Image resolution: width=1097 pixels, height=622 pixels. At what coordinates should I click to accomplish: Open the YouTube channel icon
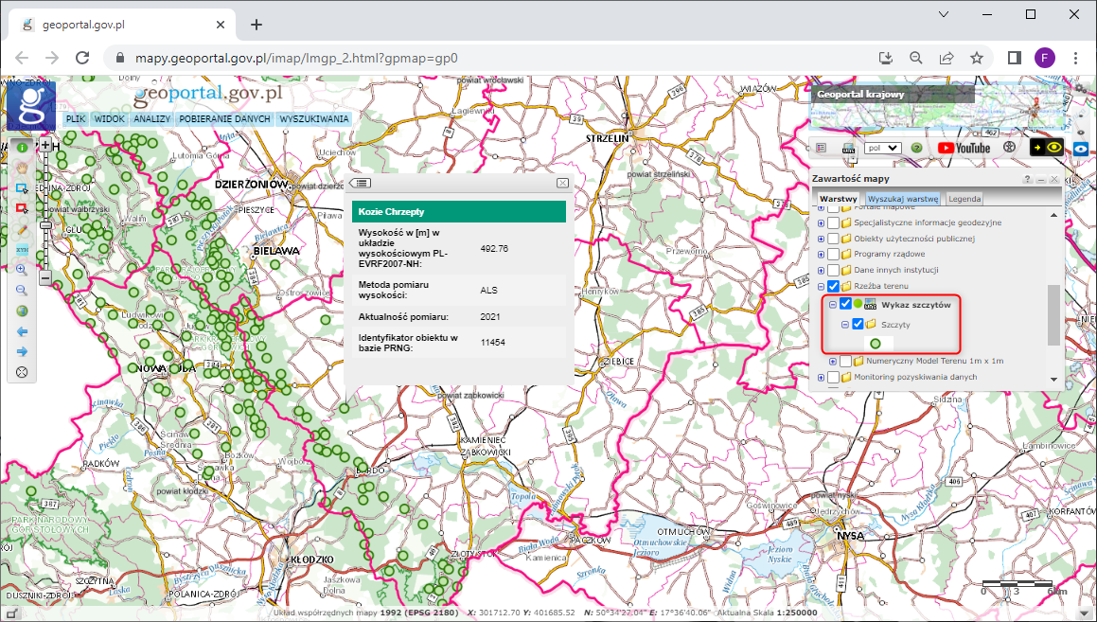964,148
